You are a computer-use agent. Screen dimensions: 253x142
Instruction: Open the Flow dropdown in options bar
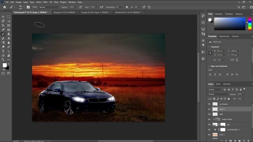tap(97, 7)
